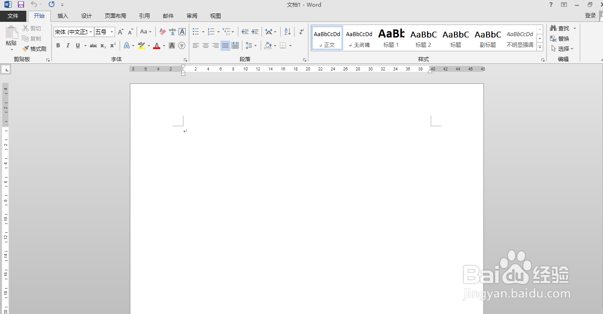Apply yellow text highlight color
The width and height of the screenshot is (603, 314).
141,45
